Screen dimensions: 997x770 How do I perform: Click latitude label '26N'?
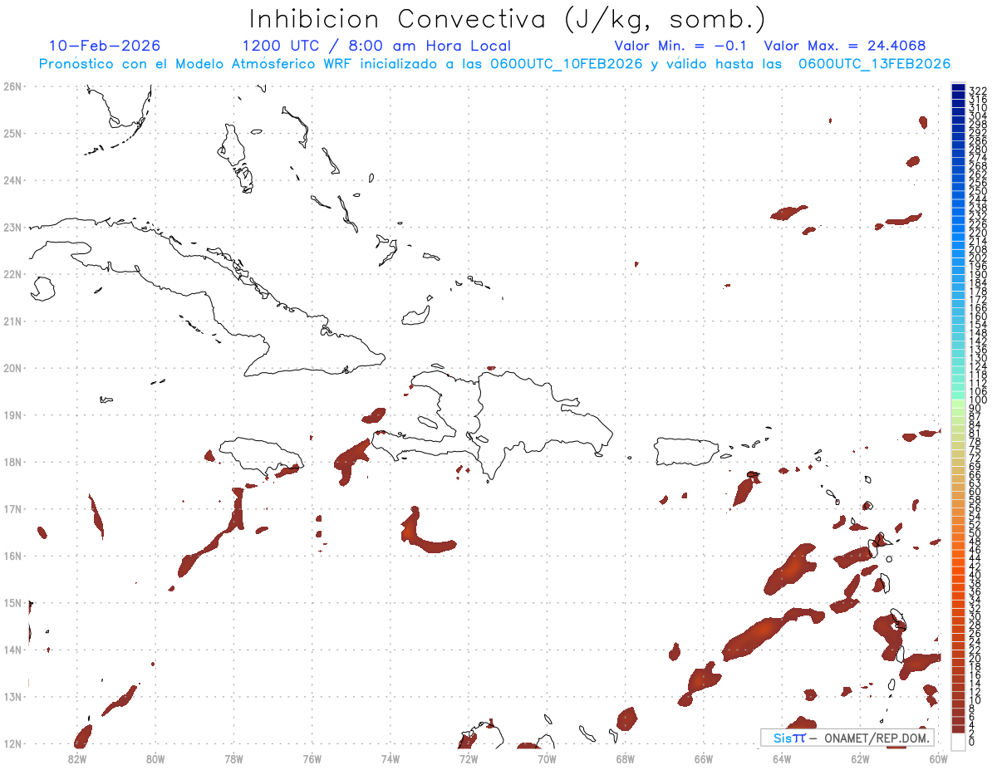coord(12,86)
